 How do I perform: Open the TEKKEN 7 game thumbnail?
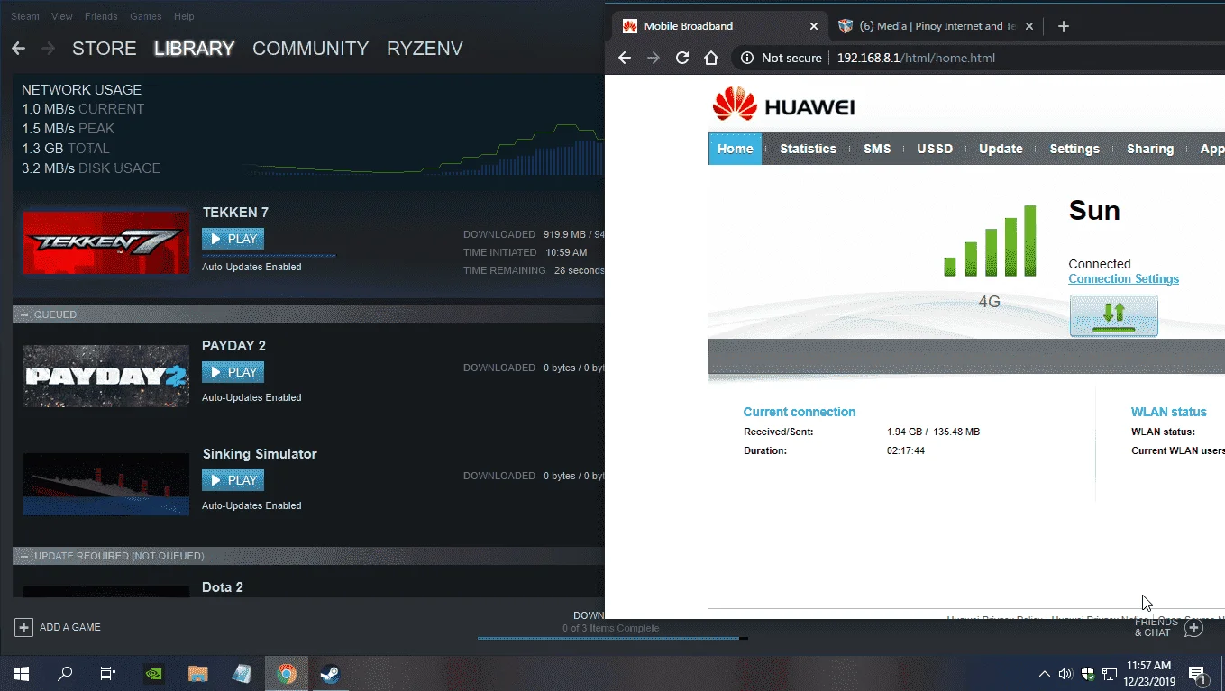point(106,242)
